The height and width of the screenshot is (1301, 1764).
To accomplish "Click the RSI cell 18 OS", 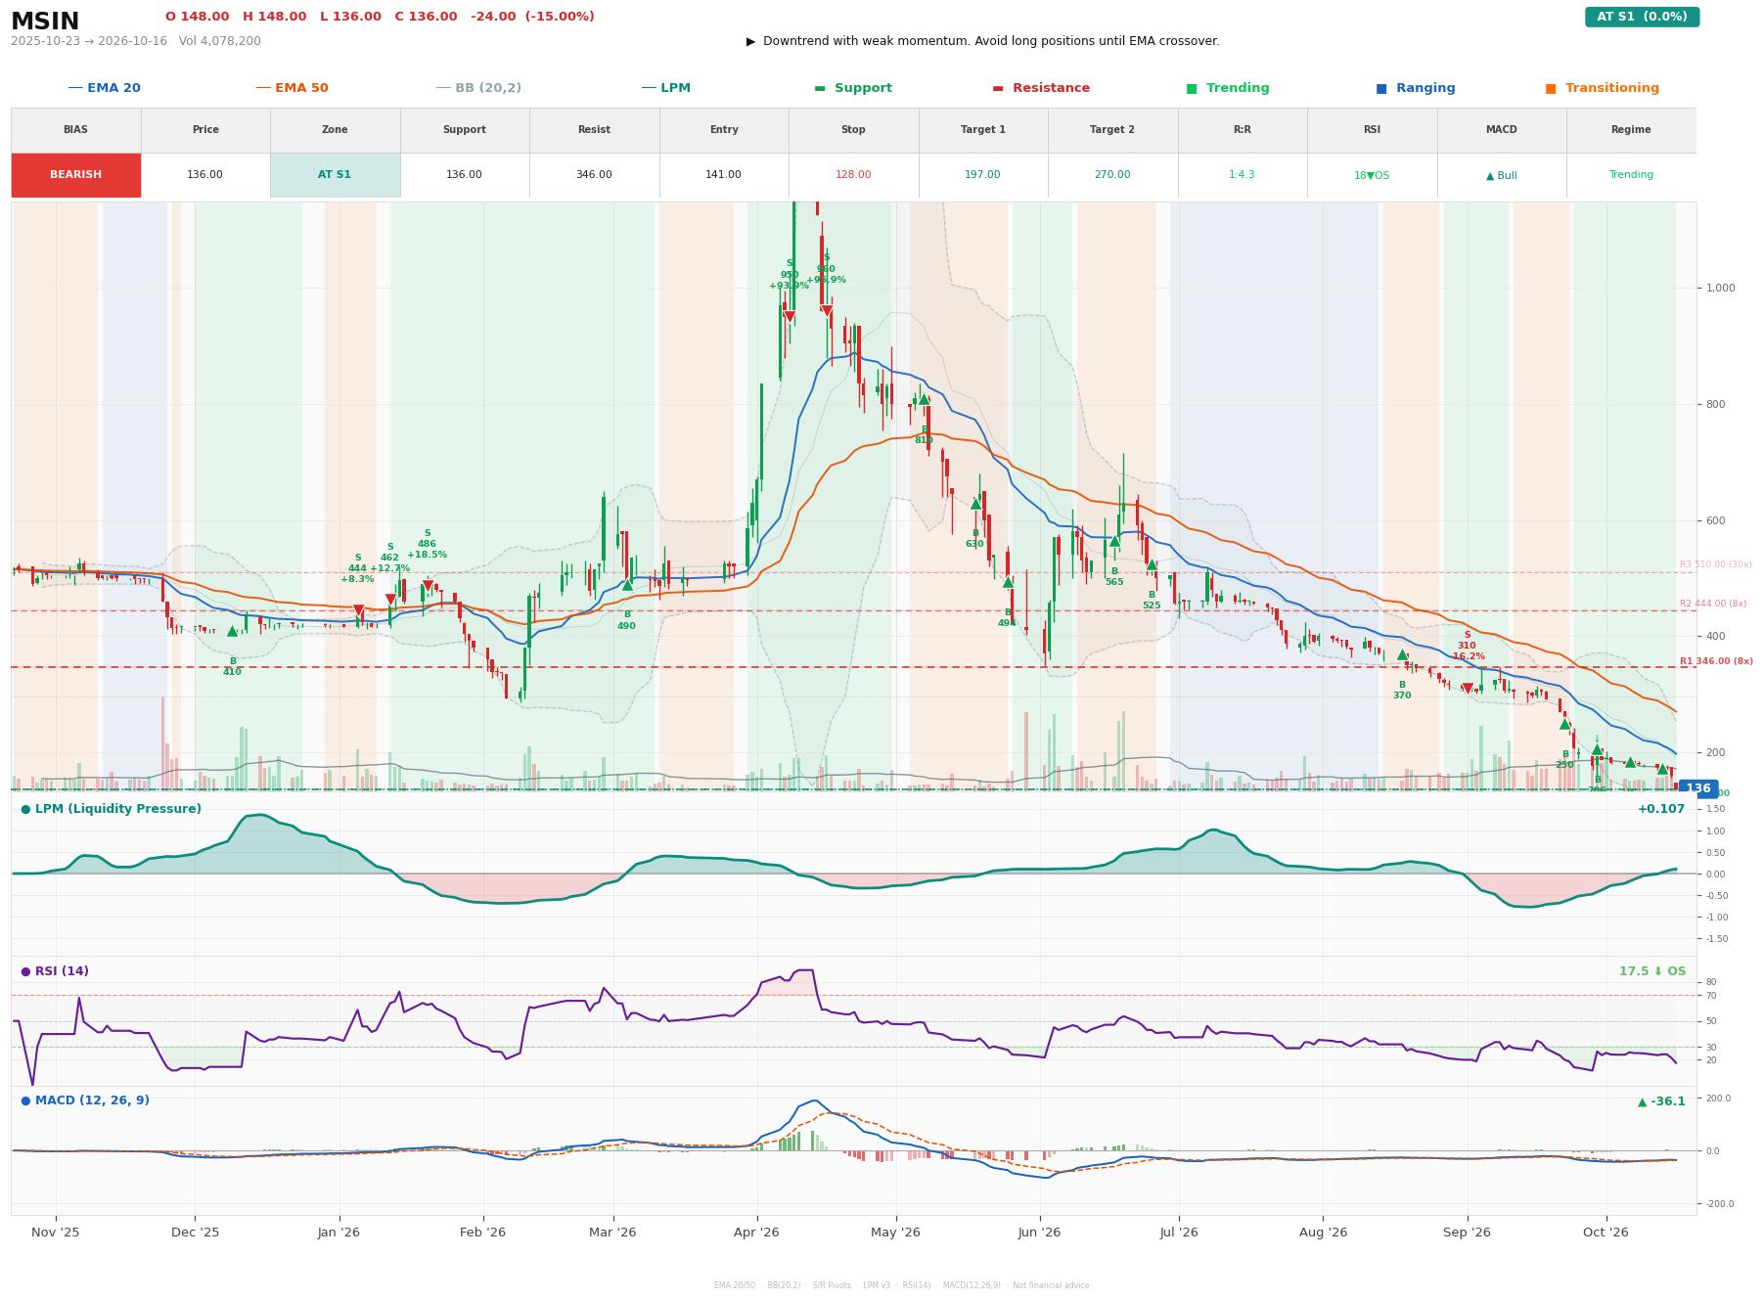I will point(1372,175).
